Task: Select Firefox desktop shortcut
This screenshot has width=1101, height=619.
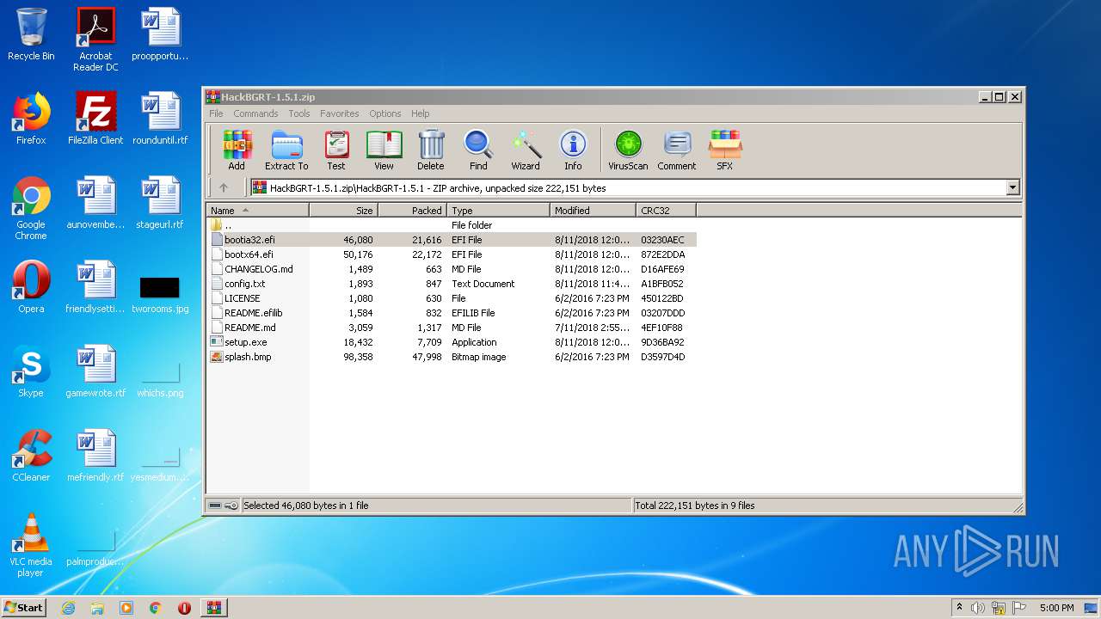Action: tap(31, 119)
